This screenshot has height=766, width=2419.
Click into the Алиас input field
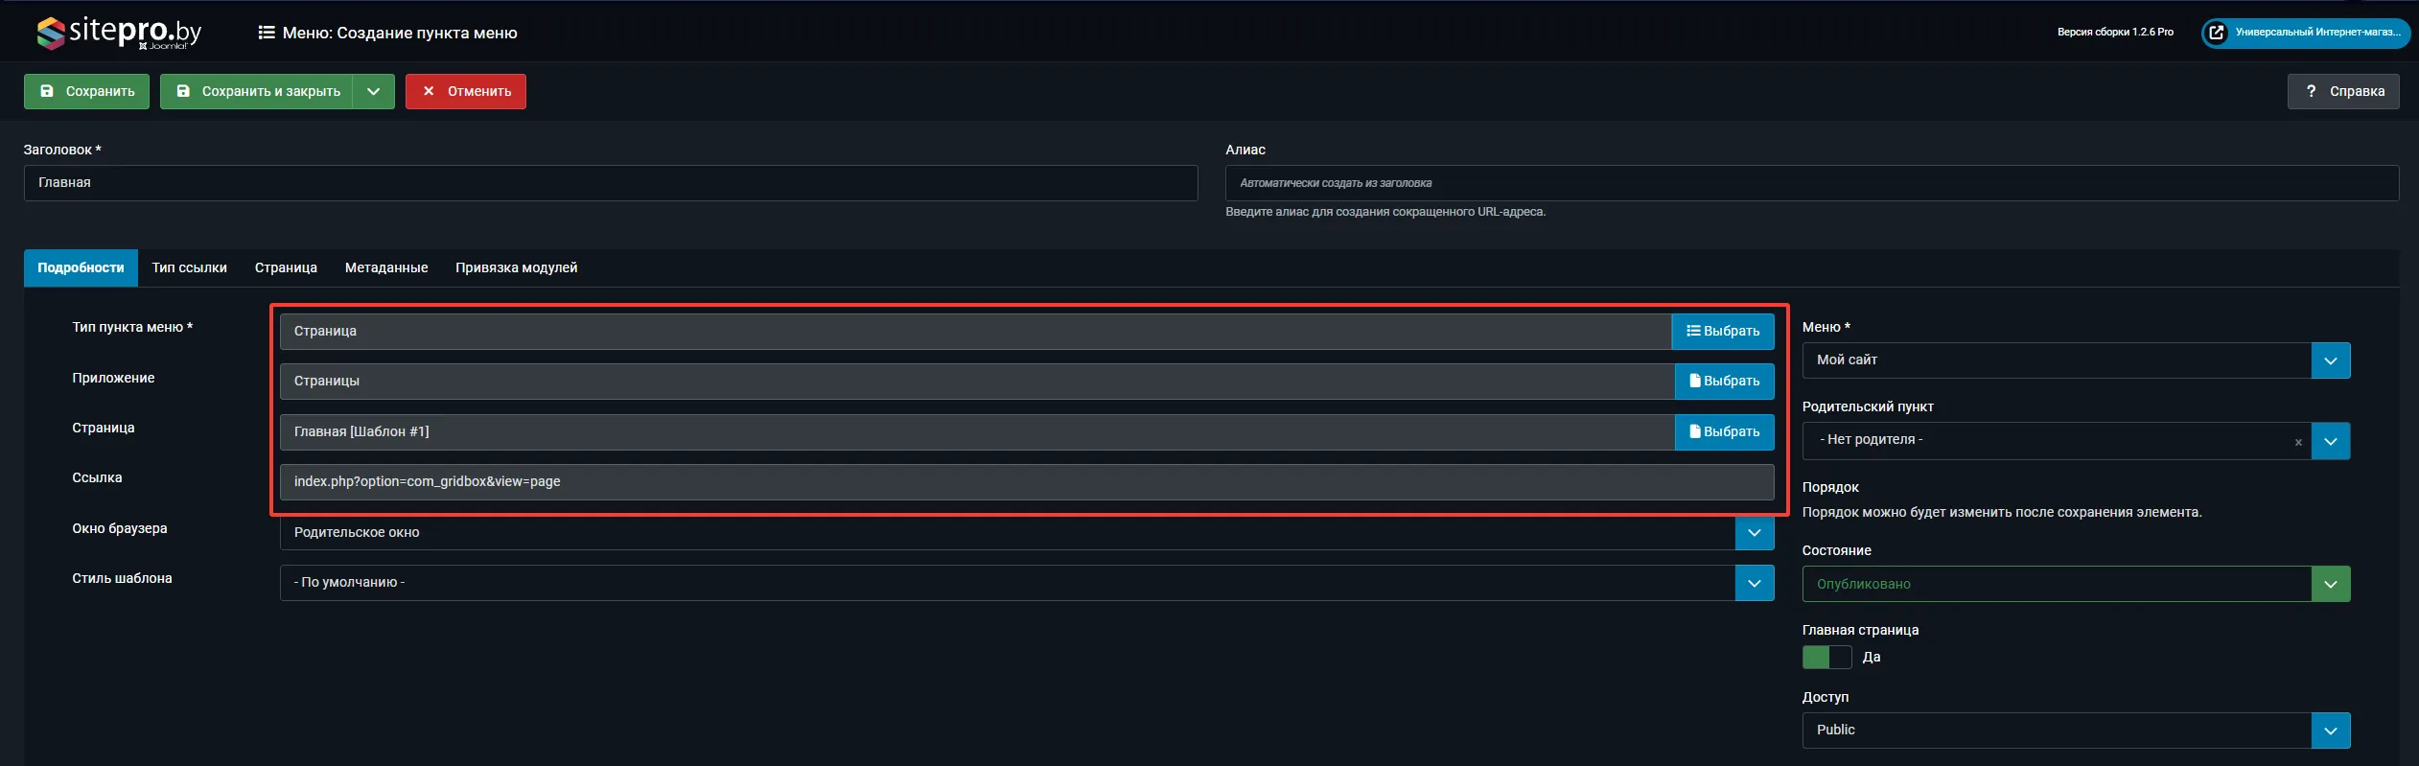coord(1810,183)
